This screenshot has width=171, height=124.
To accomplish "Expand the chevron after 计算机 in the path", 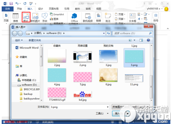I will (x=44, y=33).
